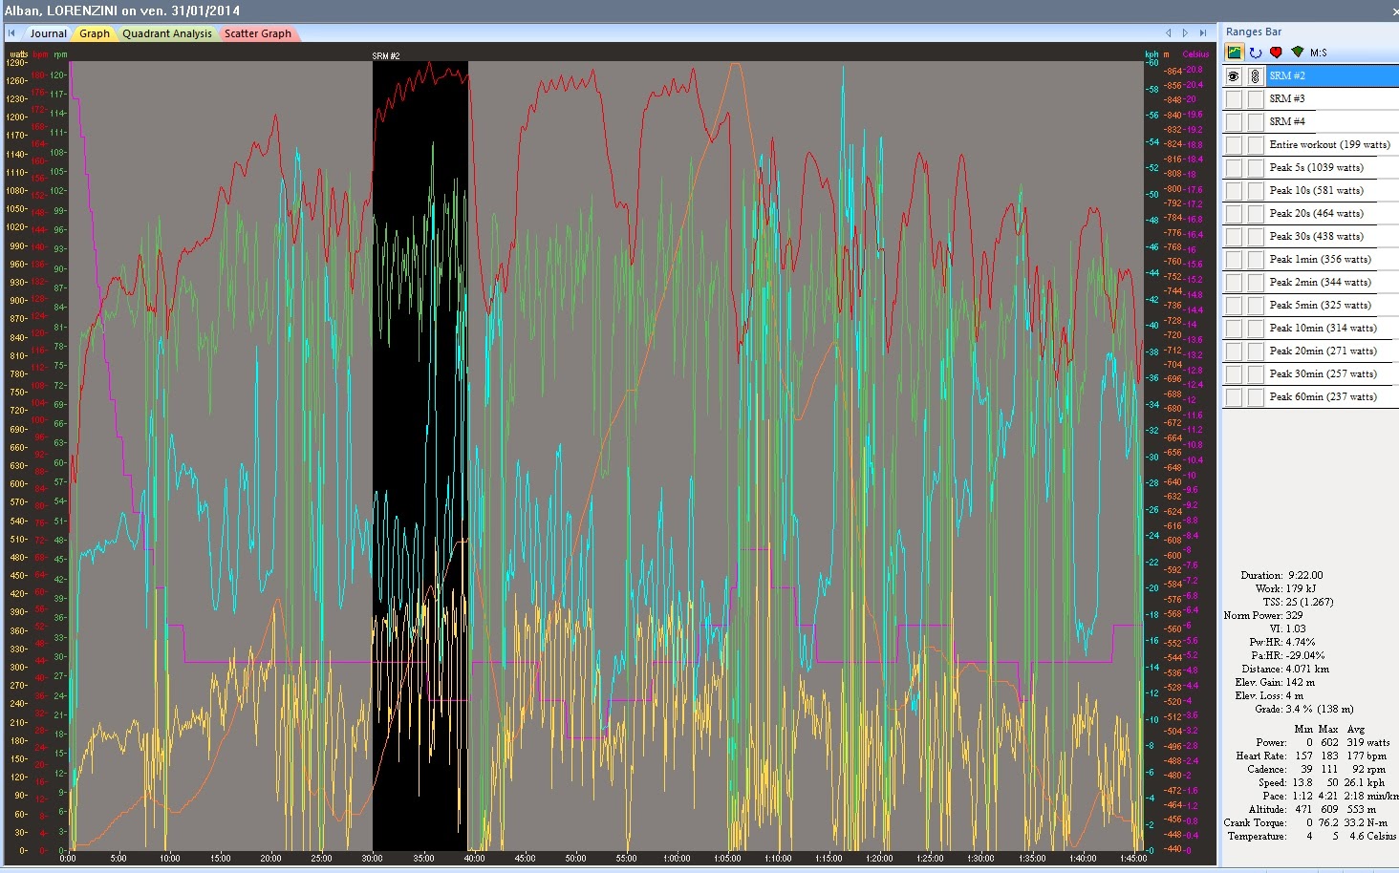This screenshot has height=873, width=1399.
Task: Click the blue refresh arrows in the Ranges Bar
Action: [1256, 53]
